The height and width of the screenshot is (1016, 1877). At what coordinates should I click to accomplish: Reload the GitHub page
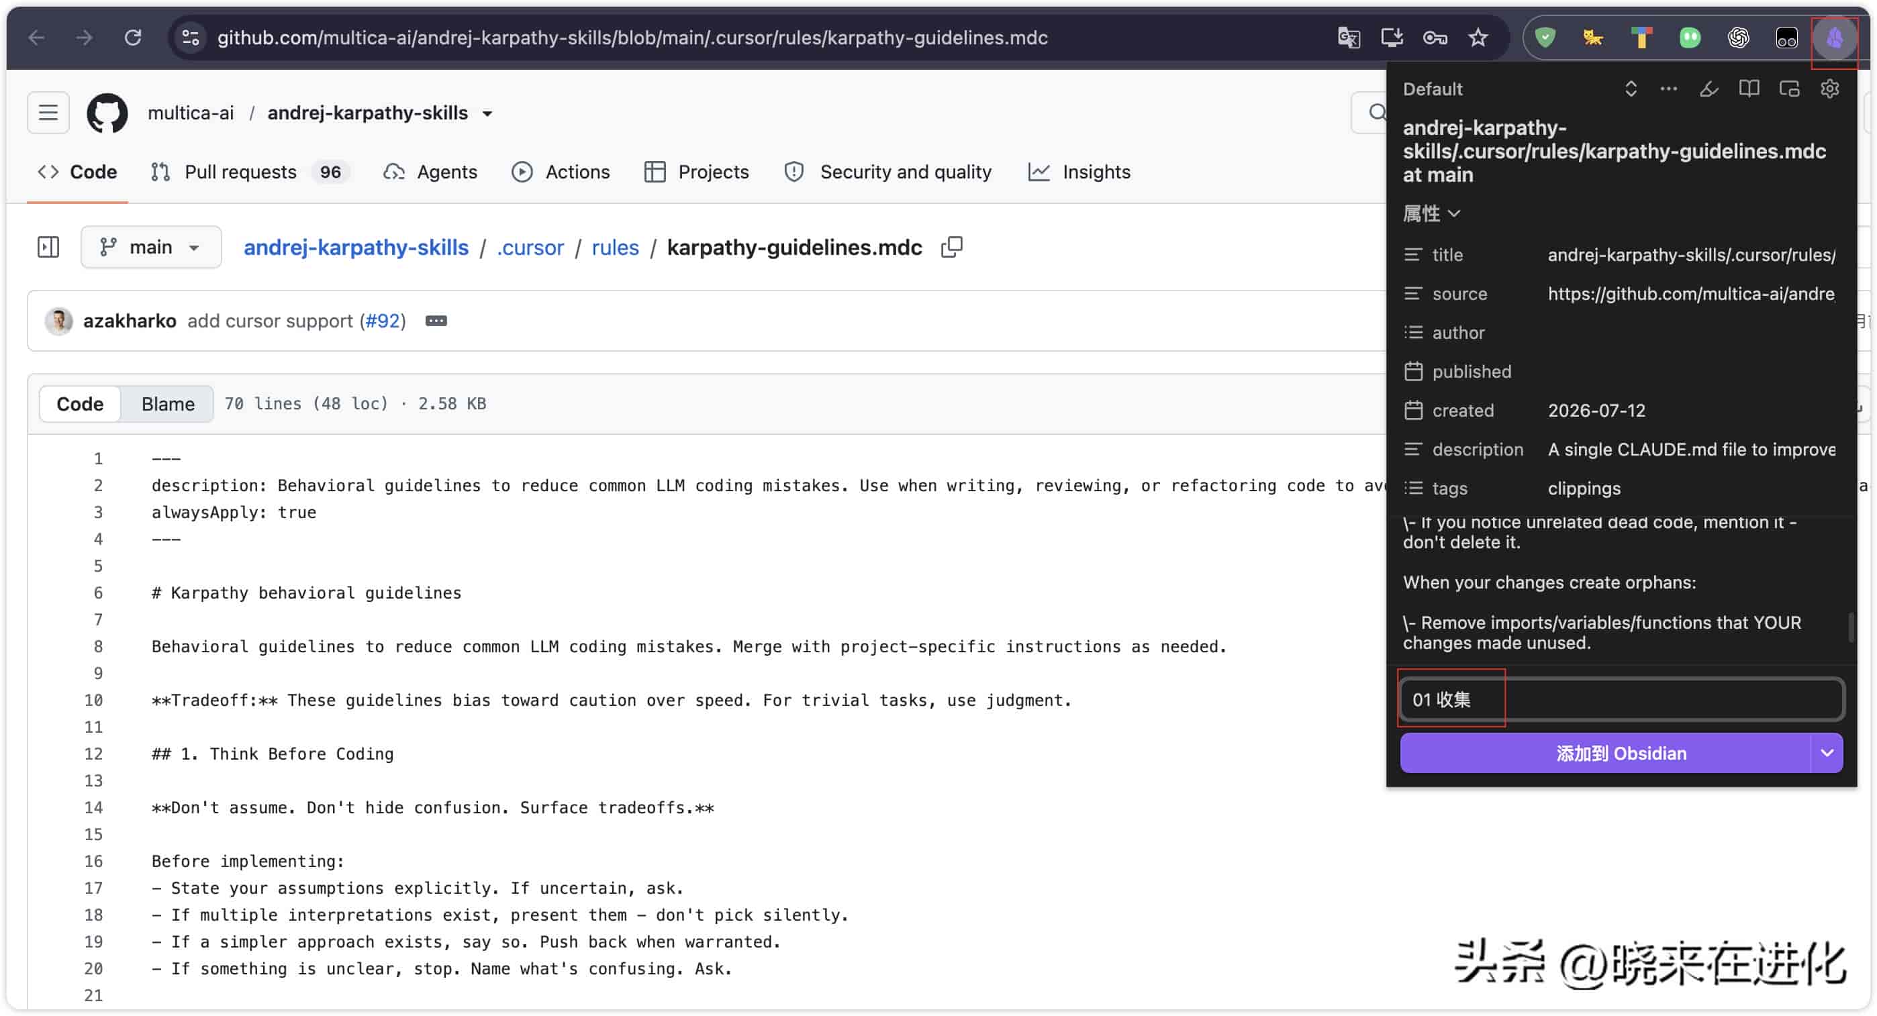pos(133,38)
